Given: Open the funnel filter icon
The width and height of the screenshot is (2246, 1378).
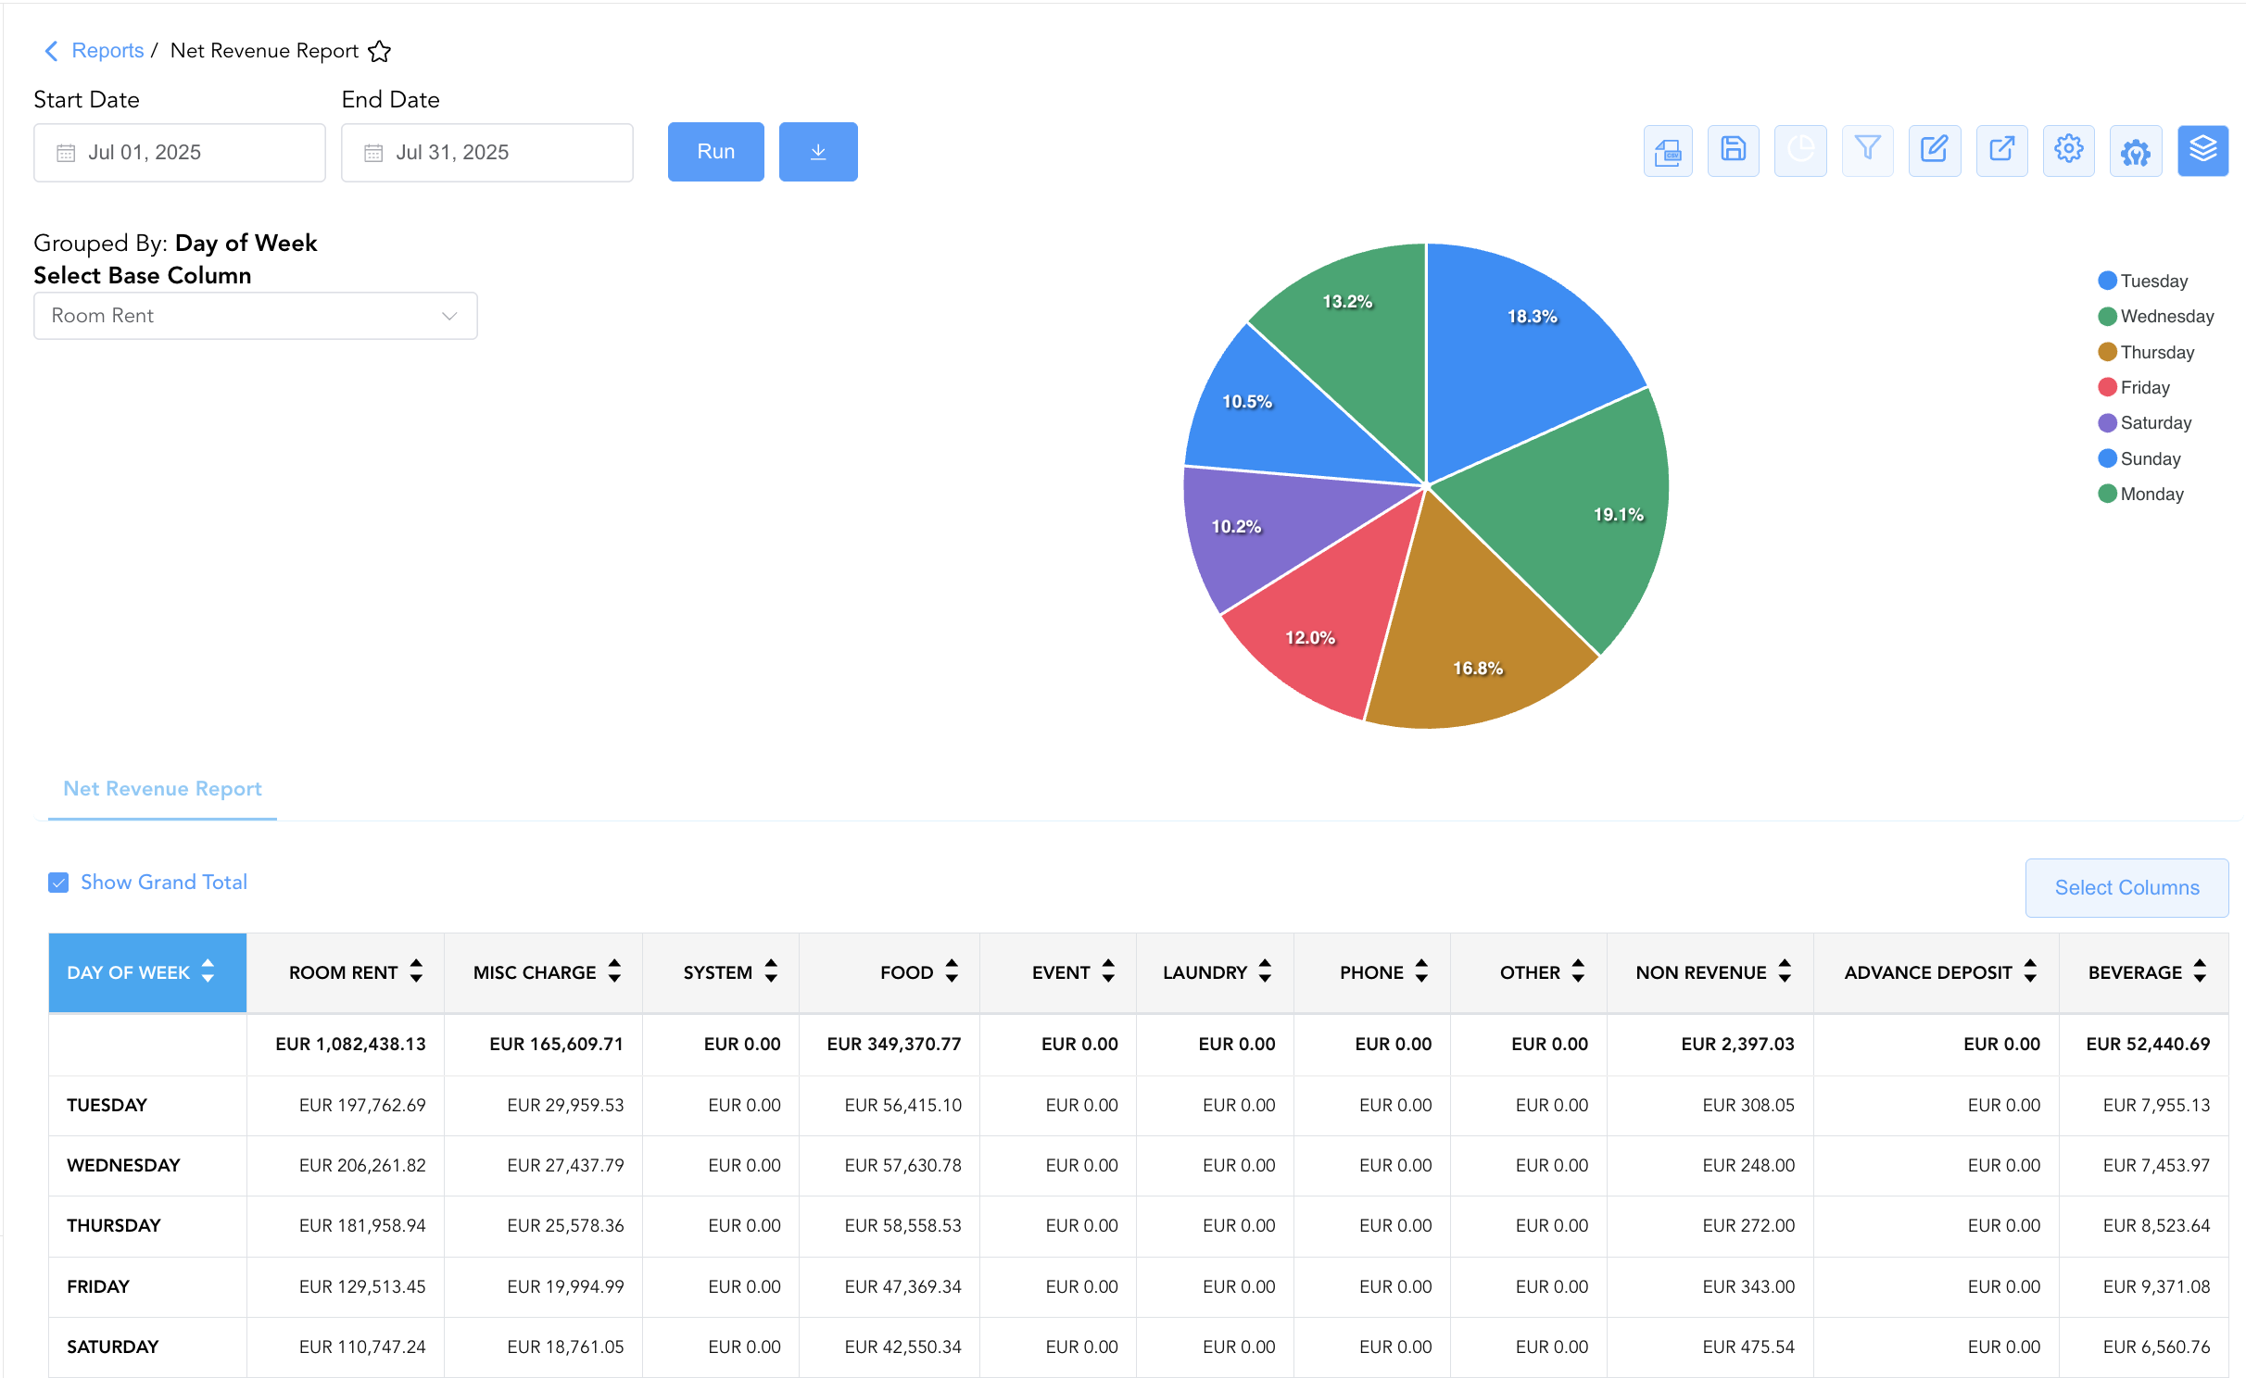Looking at the screenshot, I should tap(1867, 151).
